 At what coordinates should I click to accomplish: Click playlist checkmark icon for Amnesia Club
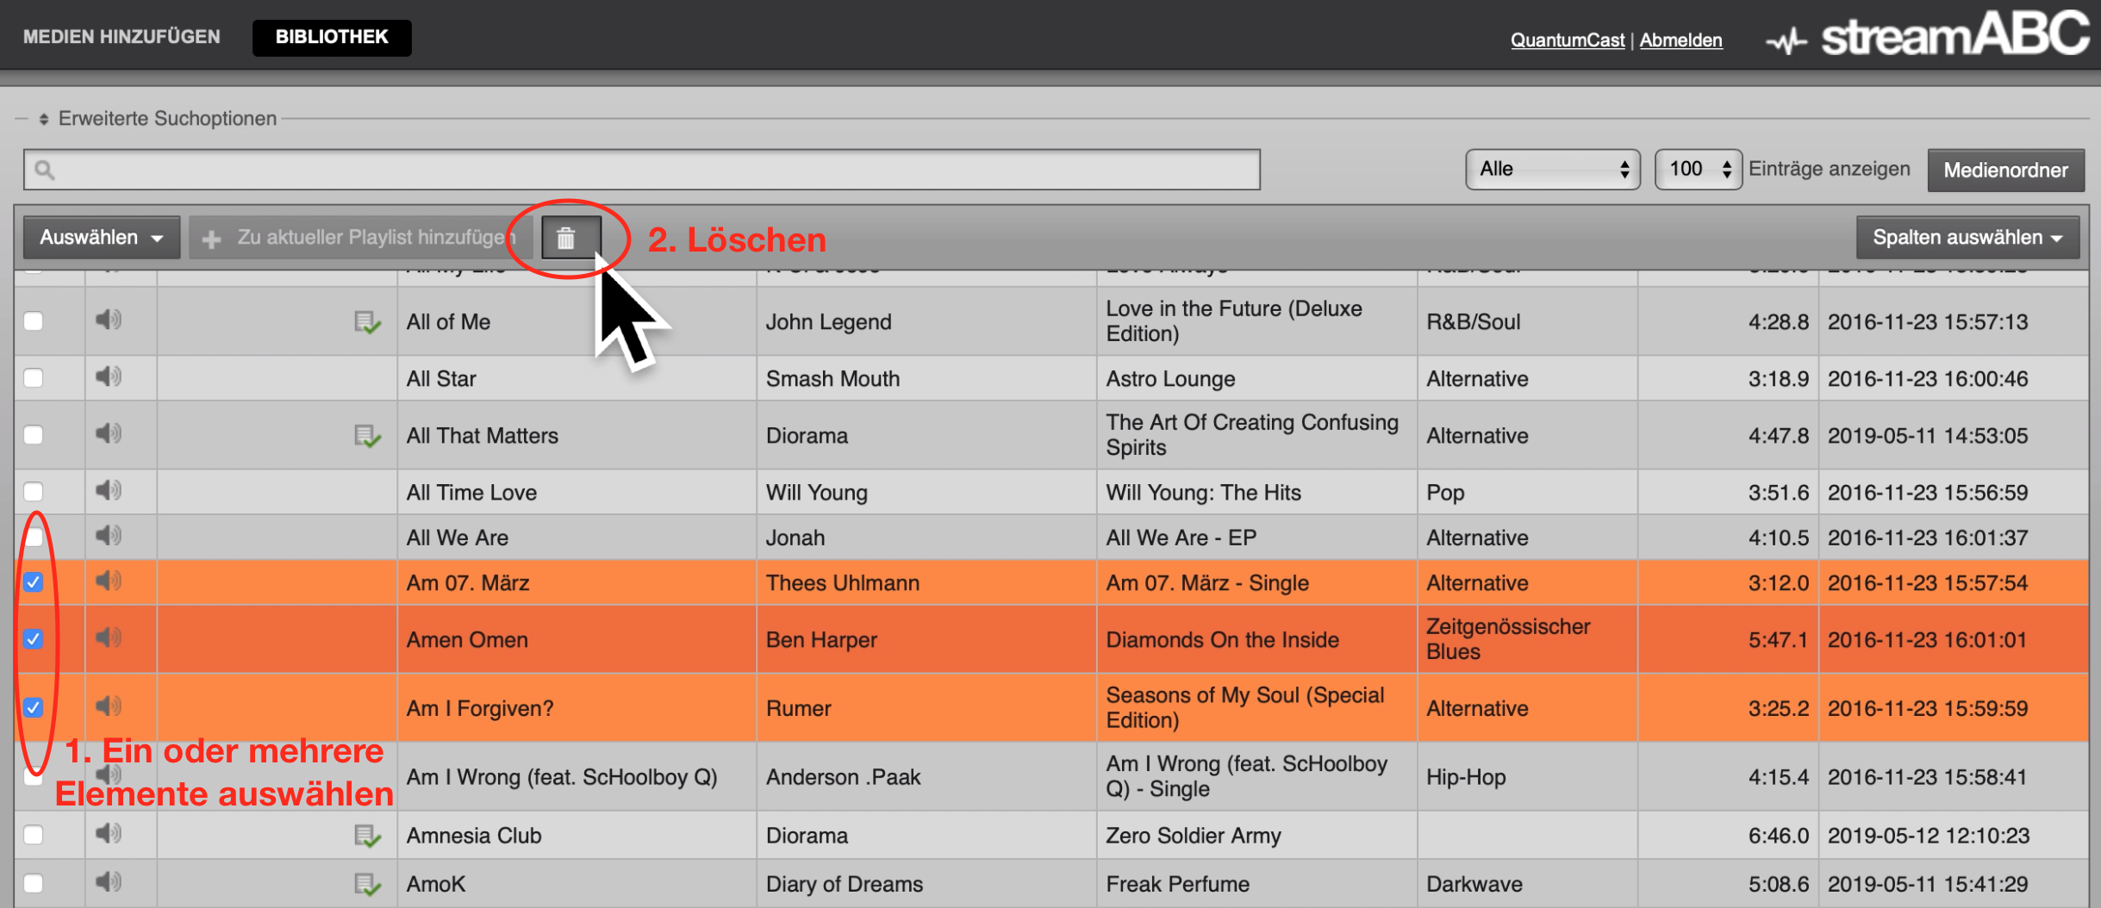click(x=368, y=836)
